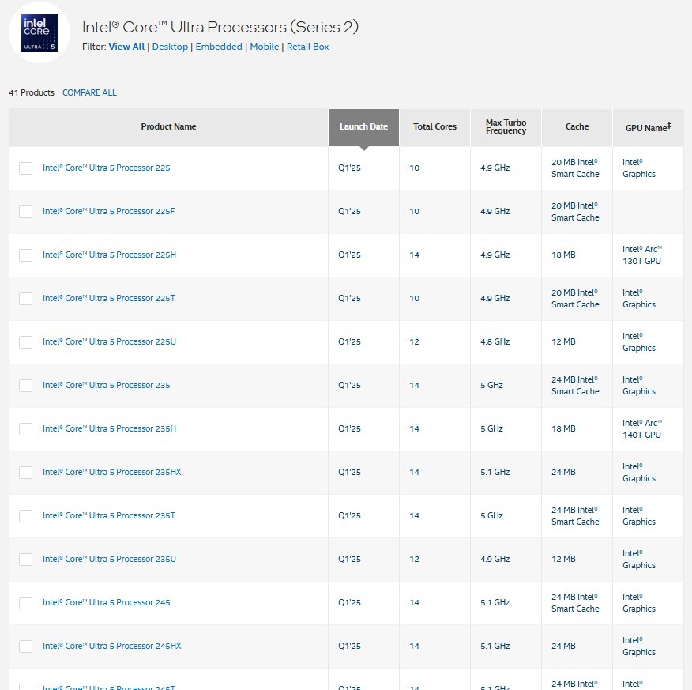Image resolution: width=692 pixels, height=690 pixels.
Task: Sort the table by Launch Date column
Action: (363, 126)
